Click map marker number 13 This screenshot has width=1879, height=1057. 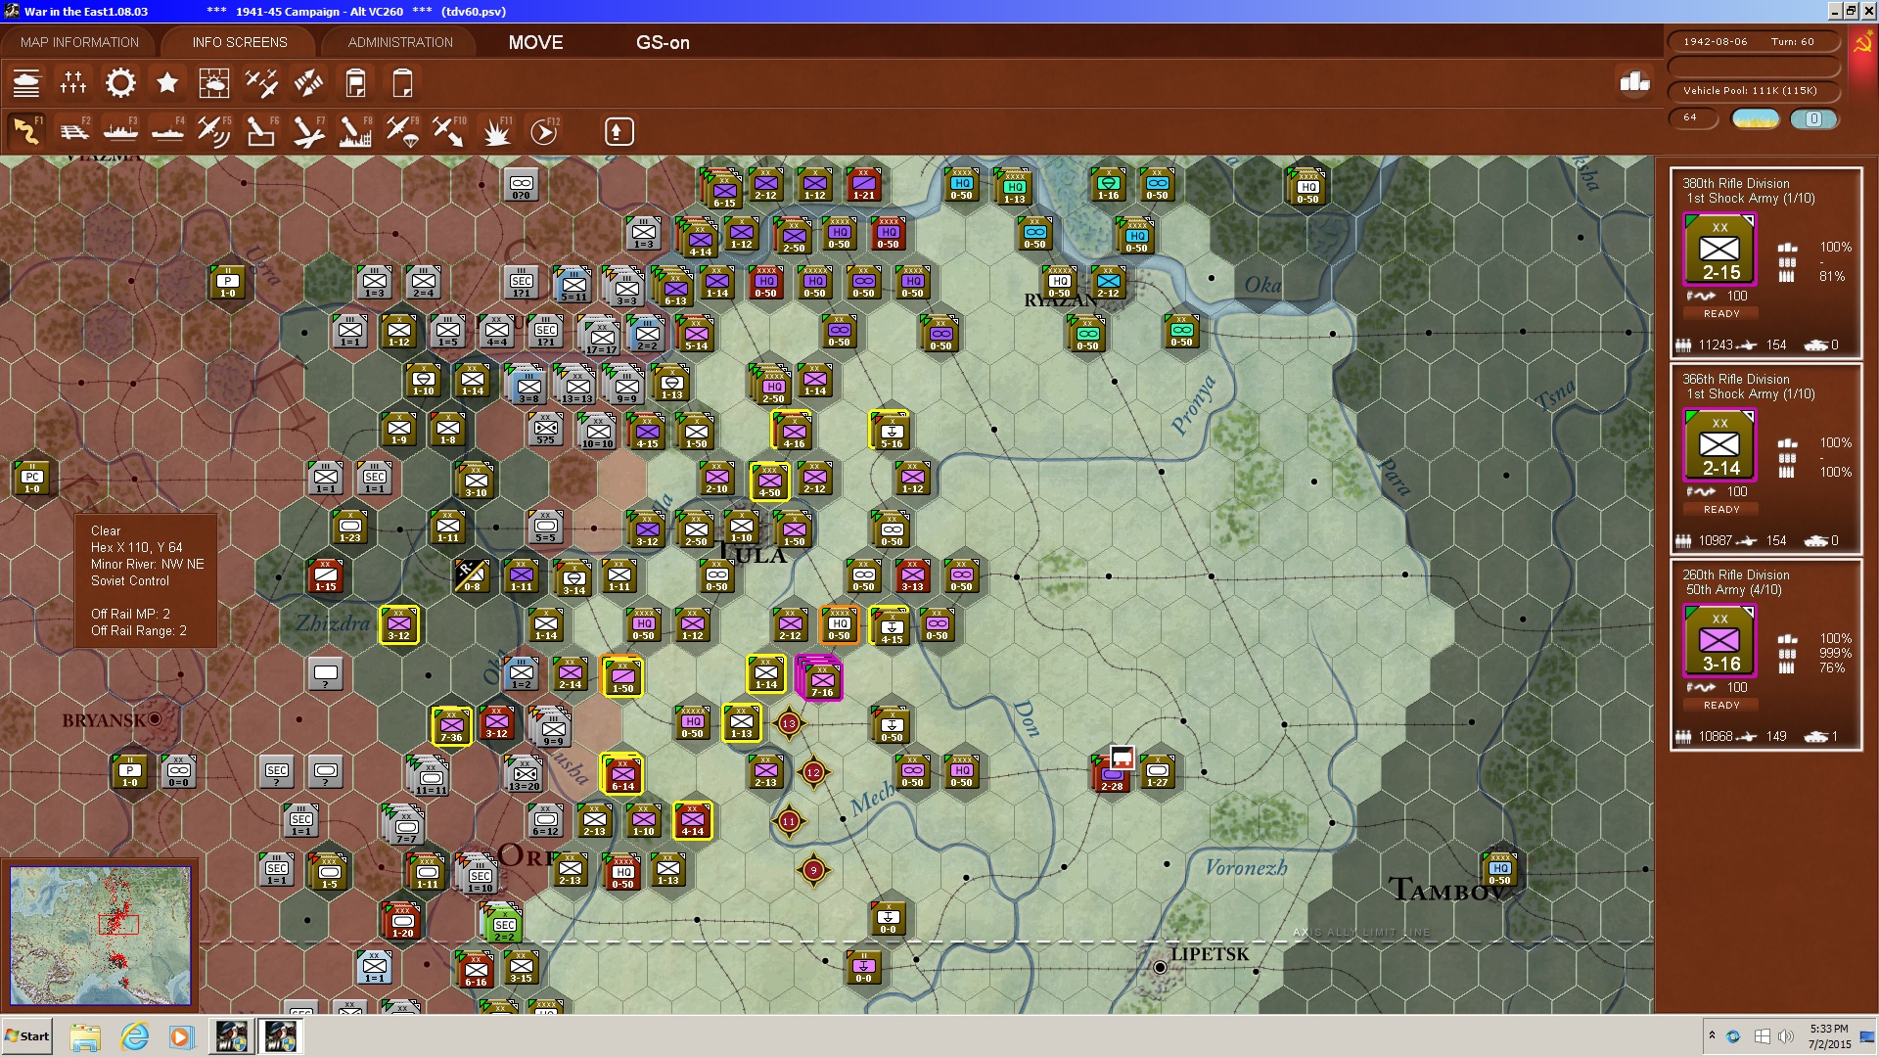point(789,723)
